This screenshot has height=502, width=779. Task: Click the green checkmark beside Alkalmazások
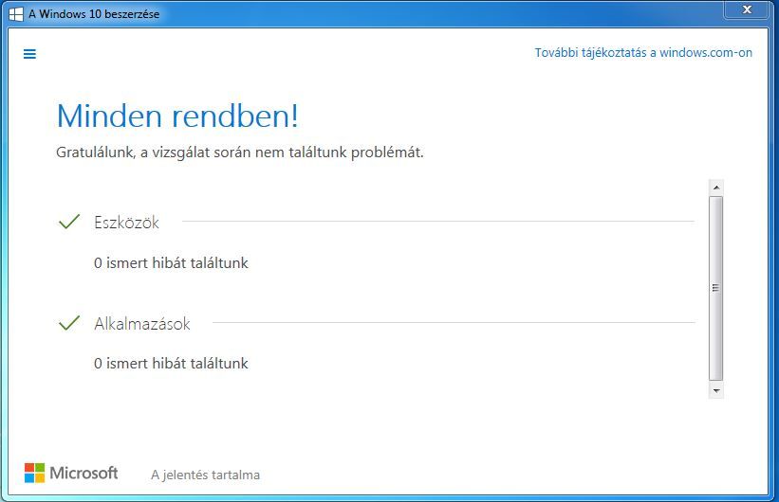pos(69,323)
